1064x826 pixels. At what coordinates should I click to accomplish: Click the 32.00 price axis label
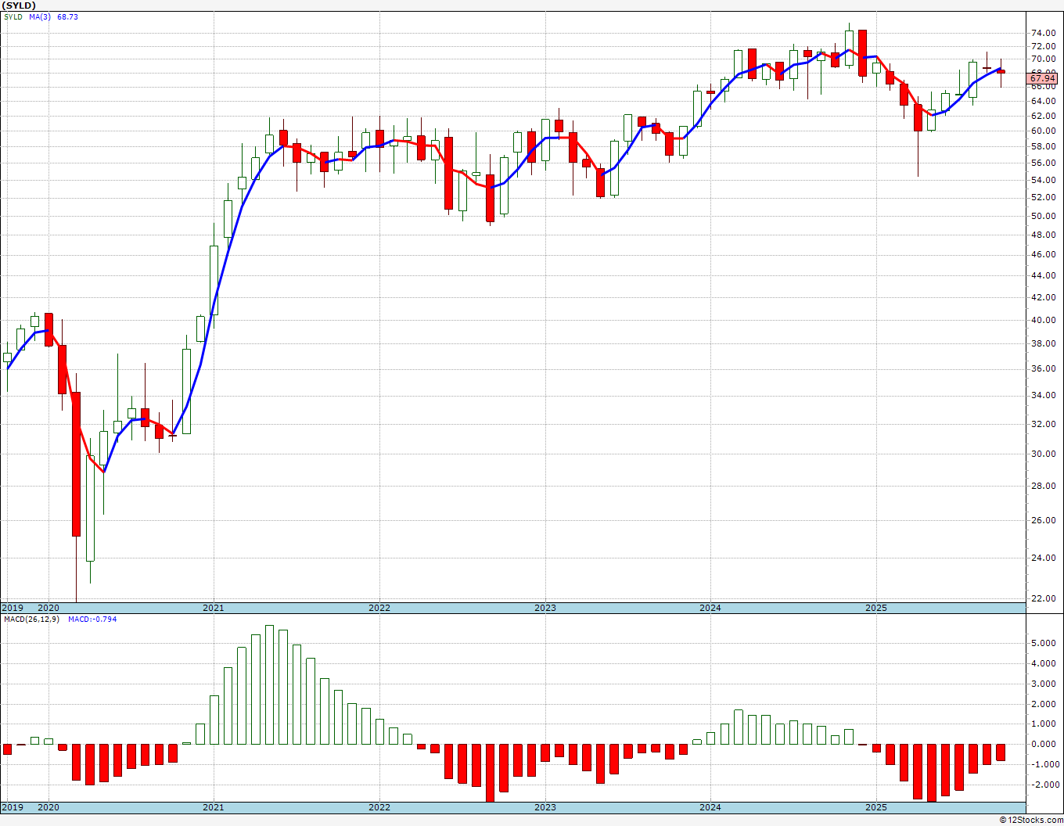(x=1044, y=424)
